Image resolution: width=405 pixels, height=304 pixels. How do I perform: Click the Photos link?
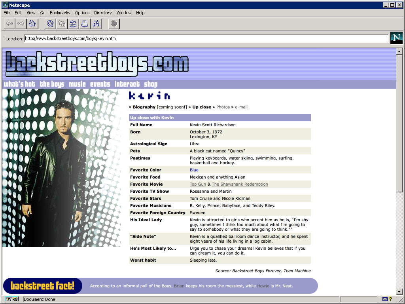point(223,107)
